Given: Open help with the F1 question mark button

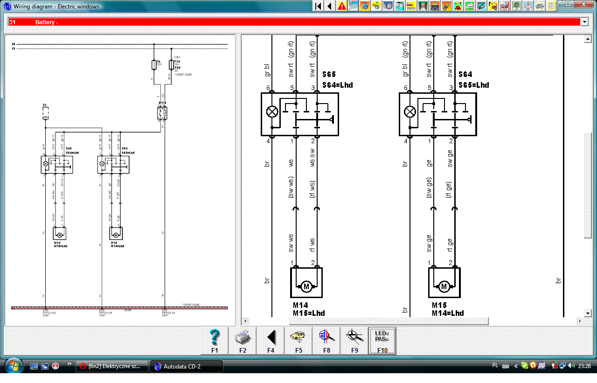Looking at the screenshot, I should (x=215, y=341).
